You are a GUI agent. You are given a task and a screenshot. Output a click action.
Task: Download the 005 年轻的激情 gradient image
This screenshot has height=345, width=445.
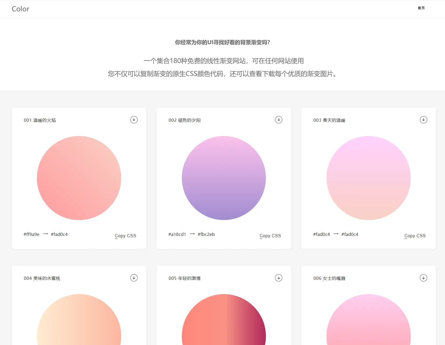point(279,278)
